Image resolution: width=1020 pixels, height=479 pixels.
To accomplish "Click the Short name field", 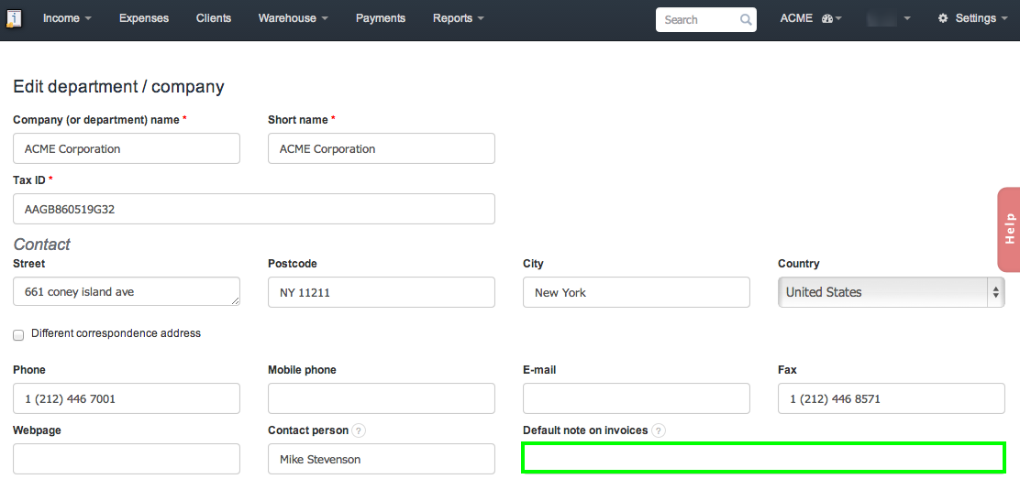I will click(382, 148).
